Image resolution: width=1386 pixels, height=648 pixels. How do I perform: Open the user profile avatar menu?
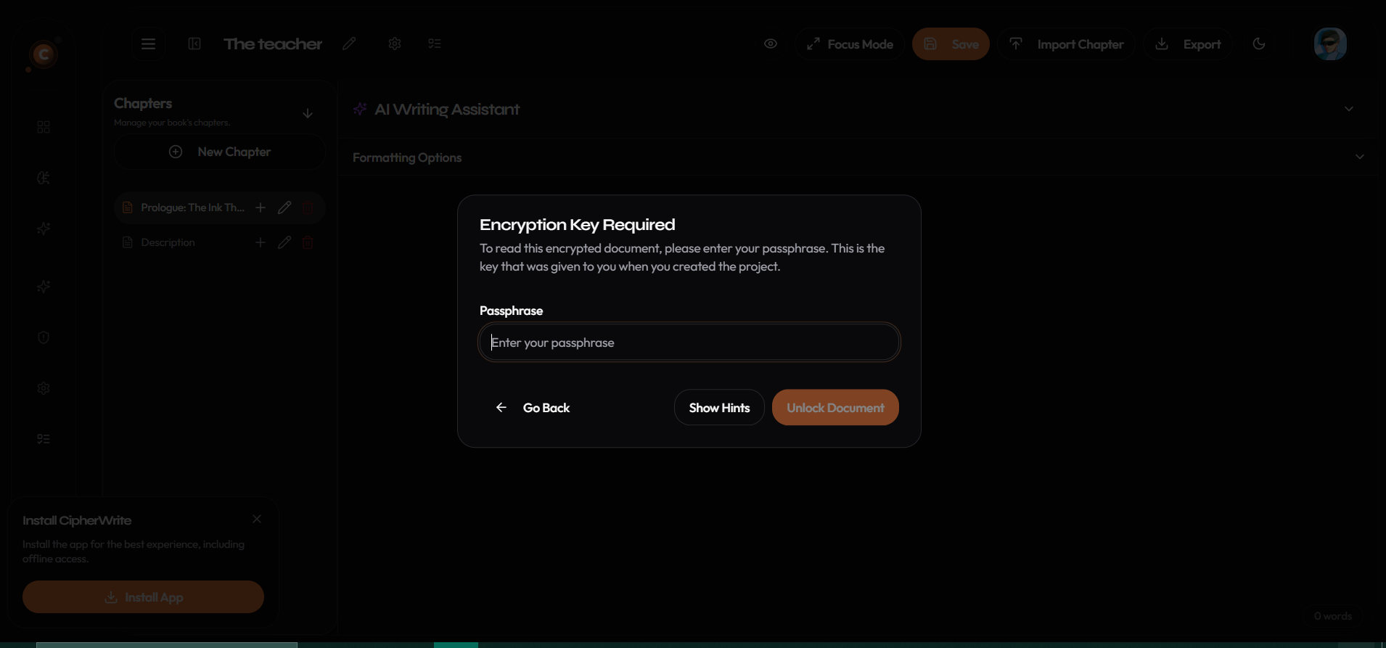[1329, 44]
